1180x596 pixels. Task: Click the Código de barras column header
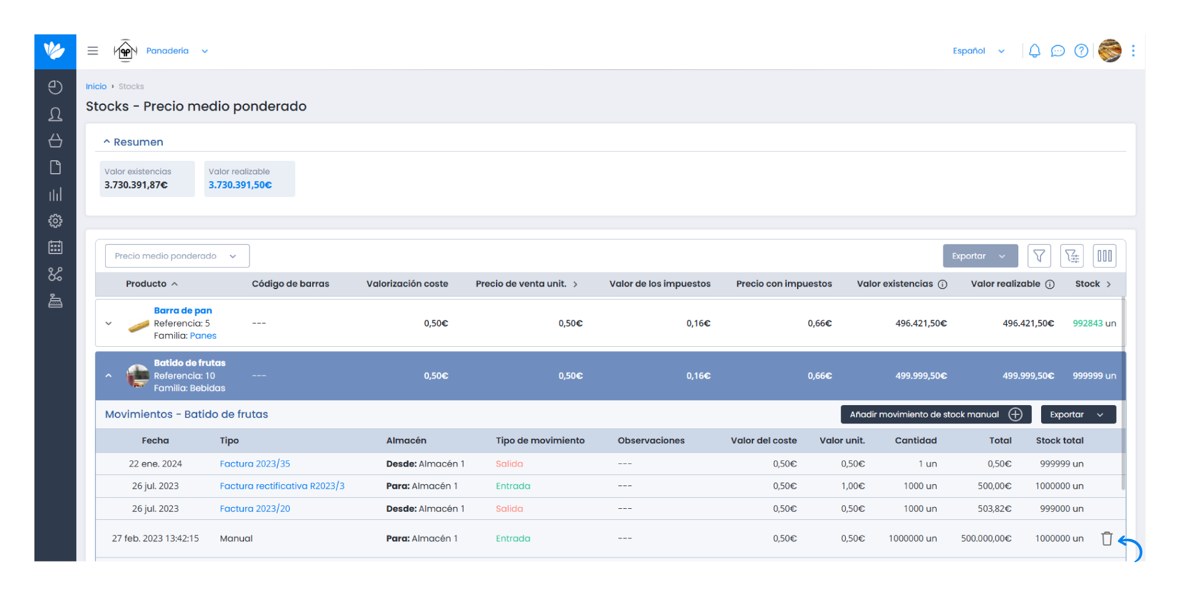pyautogui.click(x=290, y=284)
